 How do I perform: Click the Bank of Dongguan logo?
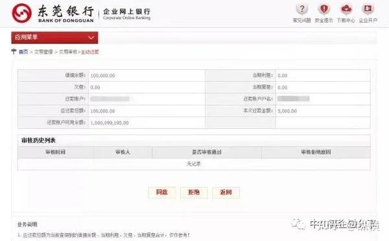[22, 13]
